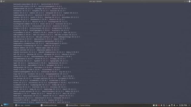Viewport: 191px width, 107px height.
Task: Open the picture icon next to Dropbox
Action: [156, 105]
